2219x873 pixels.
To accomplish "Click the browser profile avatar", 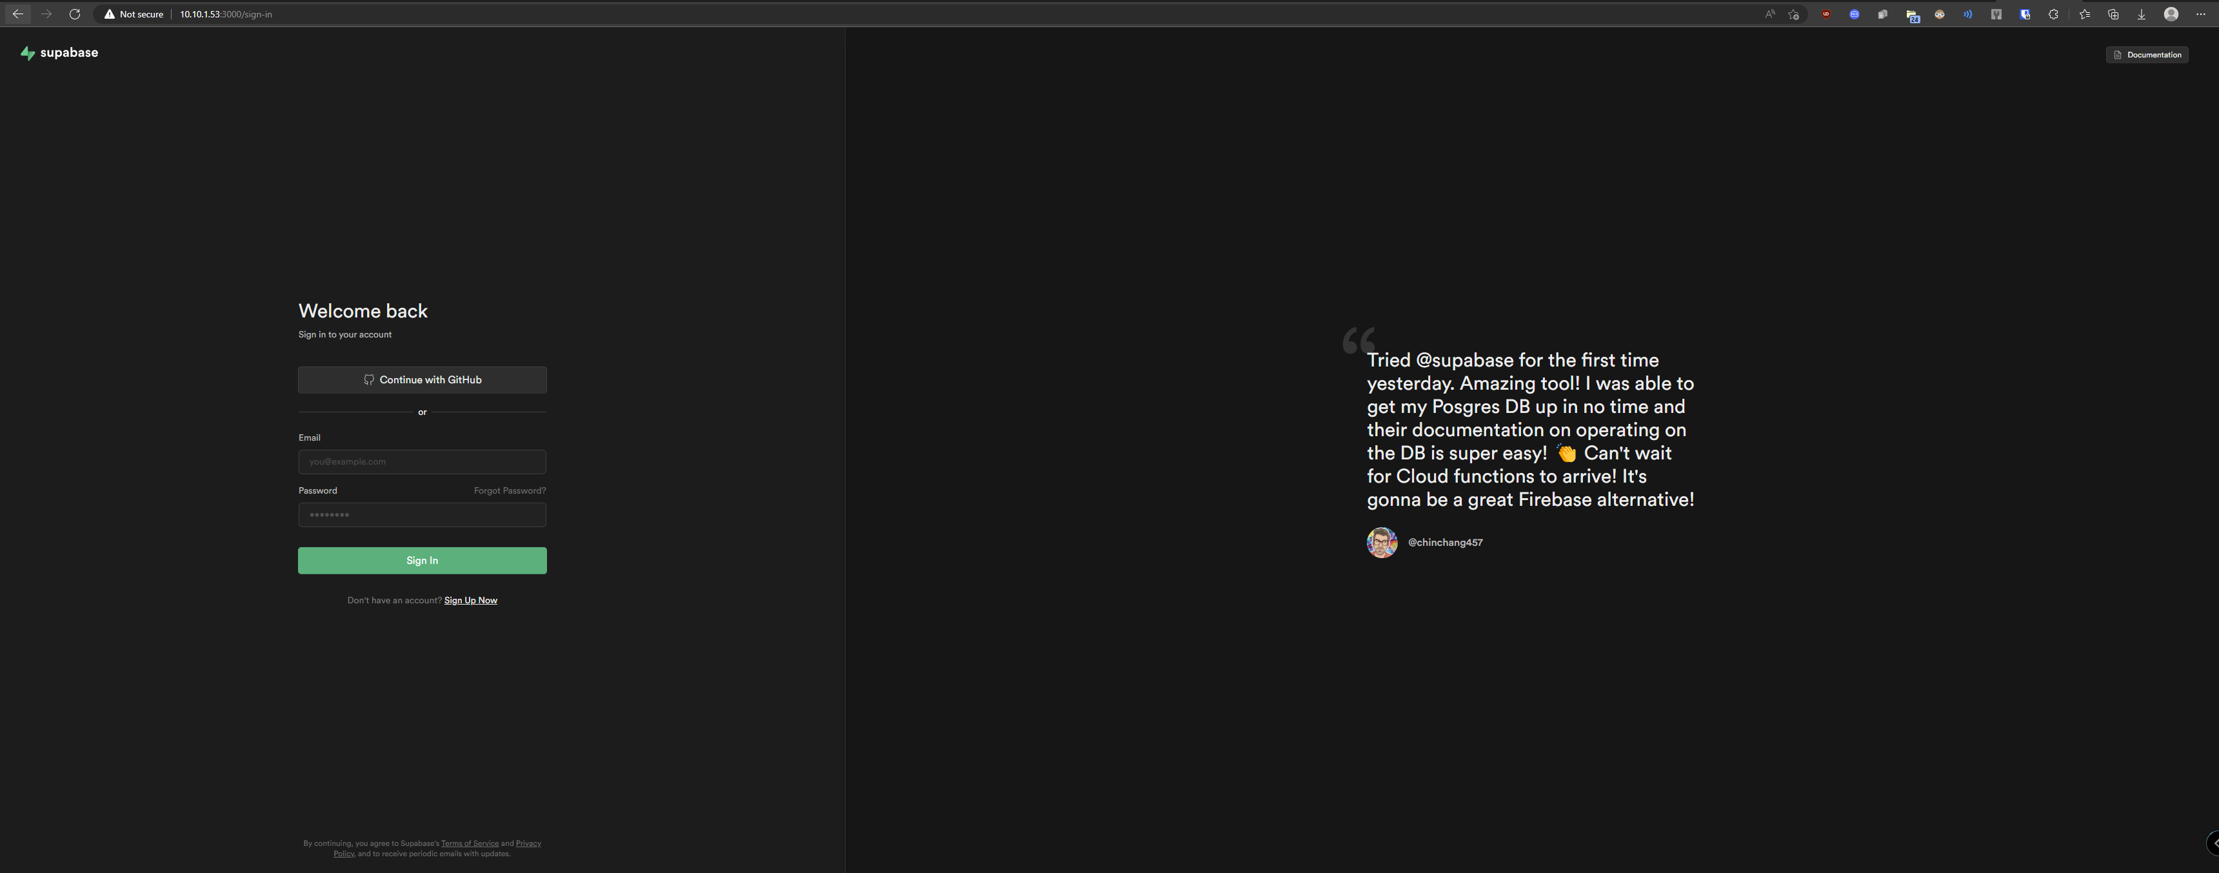I will coord(2171,15).
